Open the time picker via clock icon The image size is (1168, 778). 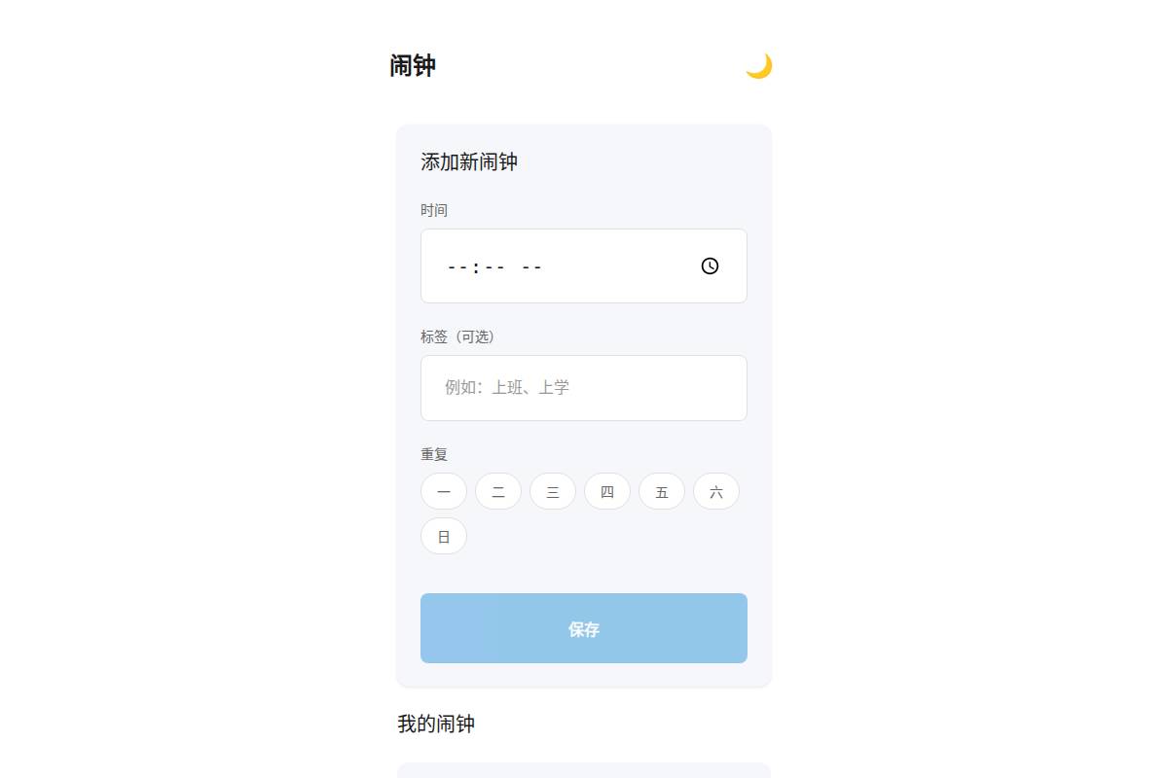click(x=710, y=266)
